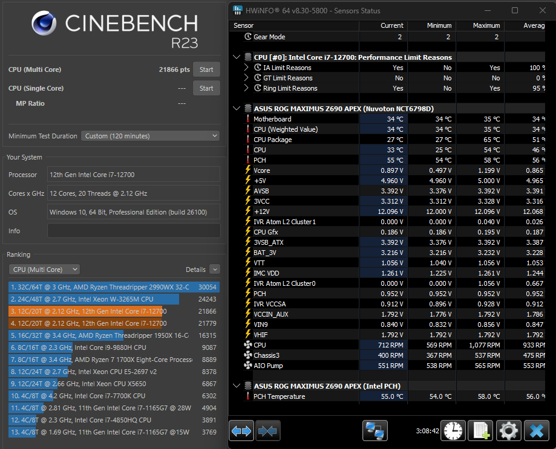Reset the HWiNFO clock timer icon
The image size is (556, 449).
tap(453, 431)
